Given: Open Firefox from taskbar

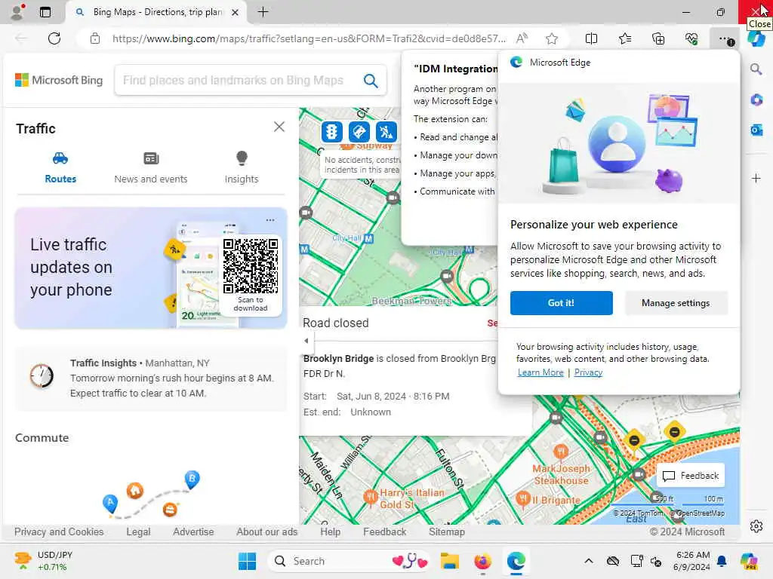Looking at the screenshot, I should click(x=482, y=561).
